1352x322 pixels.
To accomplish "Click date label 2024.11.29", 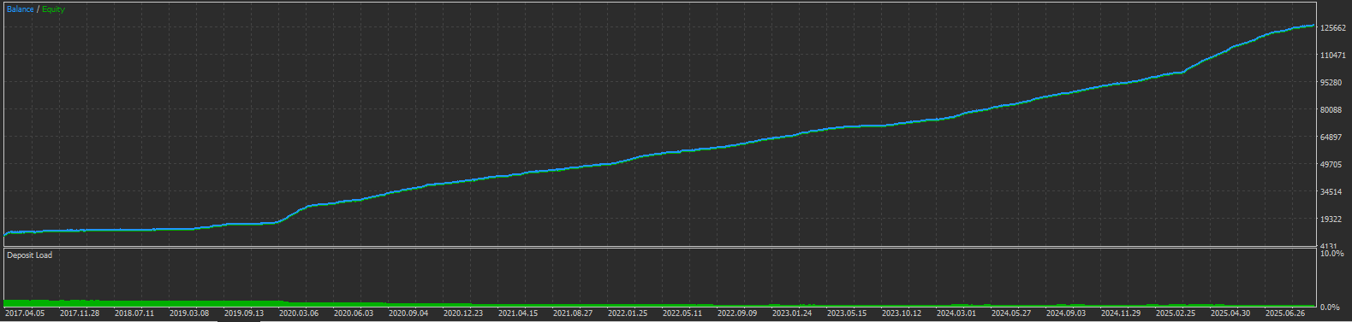I will click(x=1121, y=313).
